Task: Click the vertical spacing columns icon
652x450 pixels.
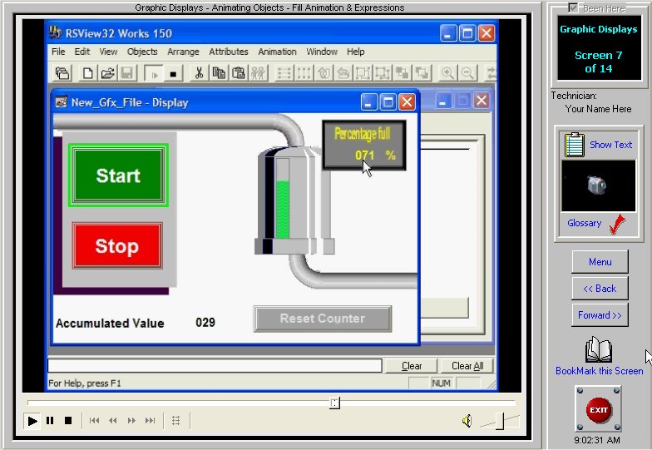Action: (304, 73)
